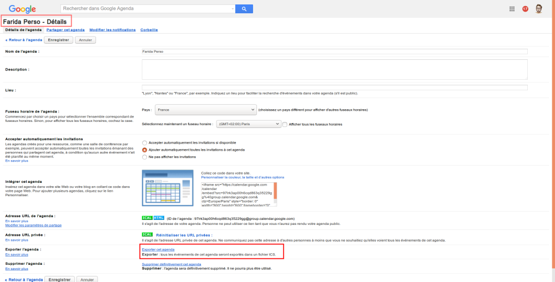The image size is (555, 282).
Task: Open the account avatar menu
Action: [x=539, y=9]
